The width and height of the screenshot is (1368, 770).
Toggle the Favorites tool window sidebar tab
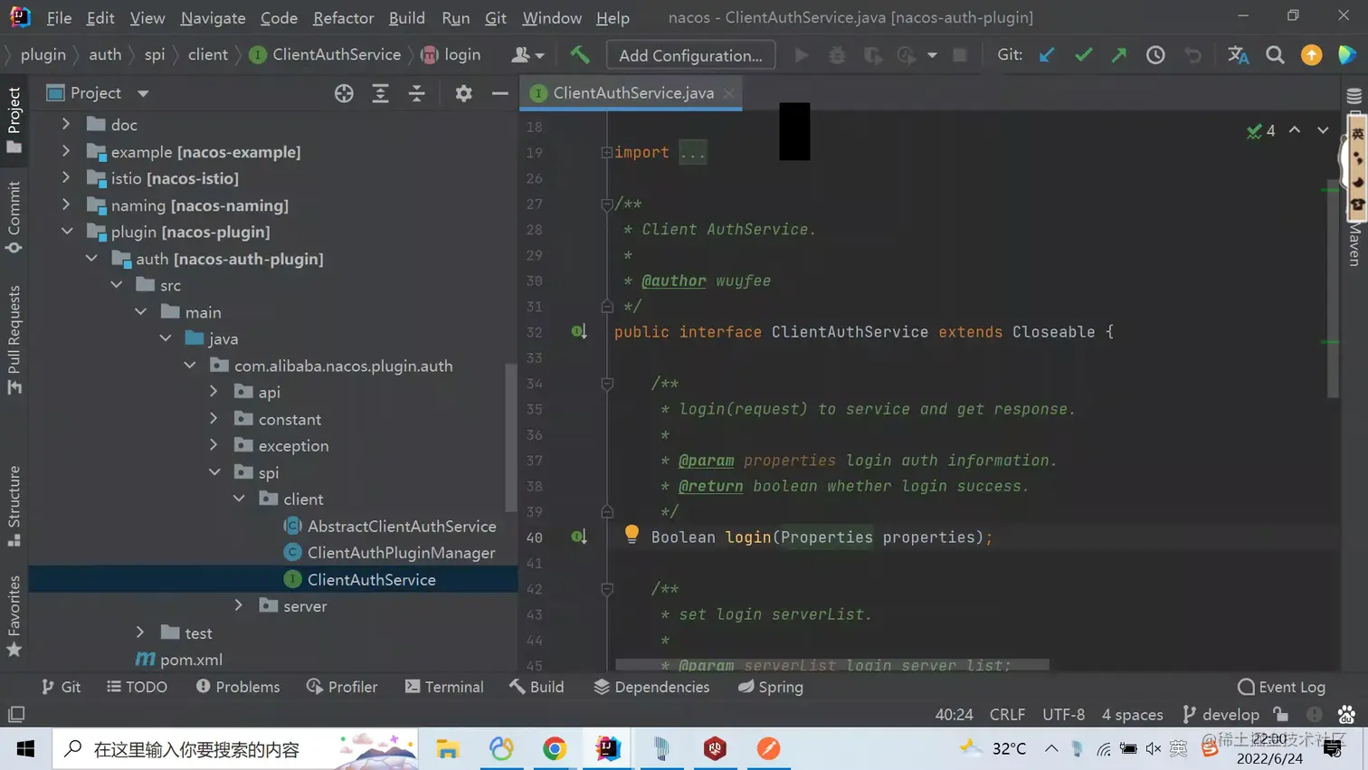(14, 616)
